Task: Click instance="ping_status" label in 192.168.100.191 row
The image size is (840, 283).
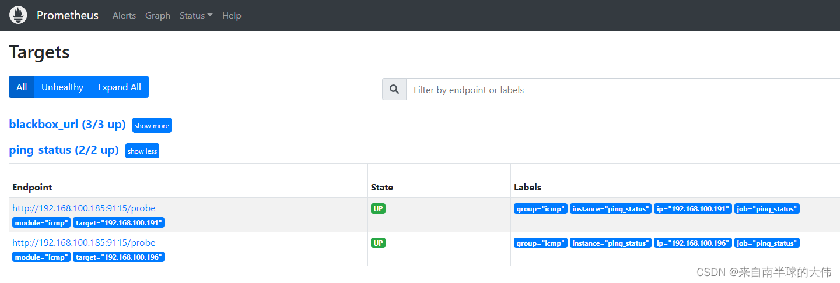Action: 611,208
